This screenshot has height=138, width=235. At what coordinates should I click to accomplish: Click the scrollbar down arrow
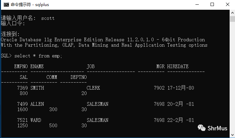[x=232, y=135]
